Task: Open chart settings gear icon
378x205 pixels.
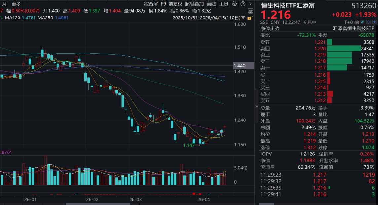Action: [x=234, y=4]
